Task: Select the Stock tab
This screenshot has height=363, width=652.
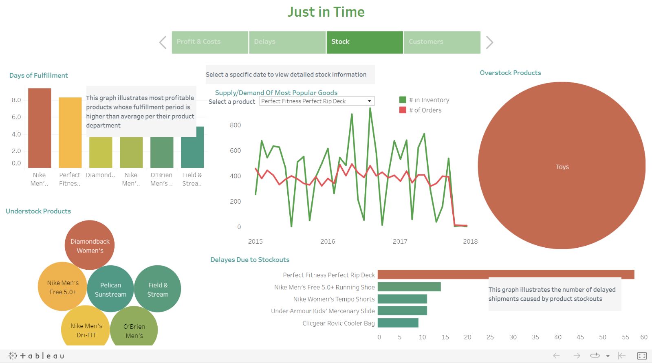Action: click(x=365, y=42)
